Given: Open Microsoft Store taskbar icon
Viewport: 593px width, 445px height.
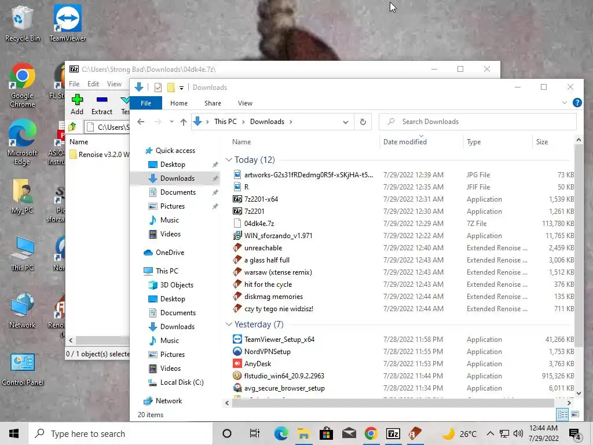Looking at the screenshot, I should (x=326, y=433).
